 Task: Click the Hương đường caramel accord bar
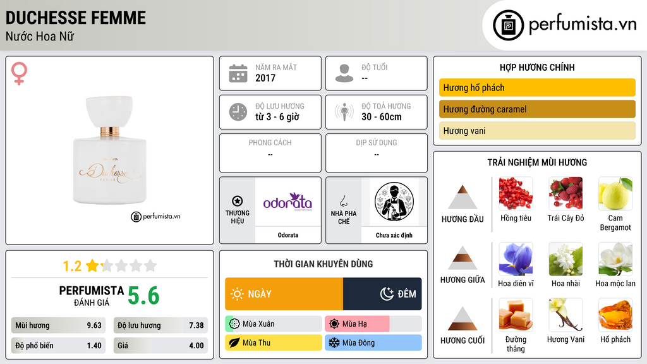tap(537, 109)
